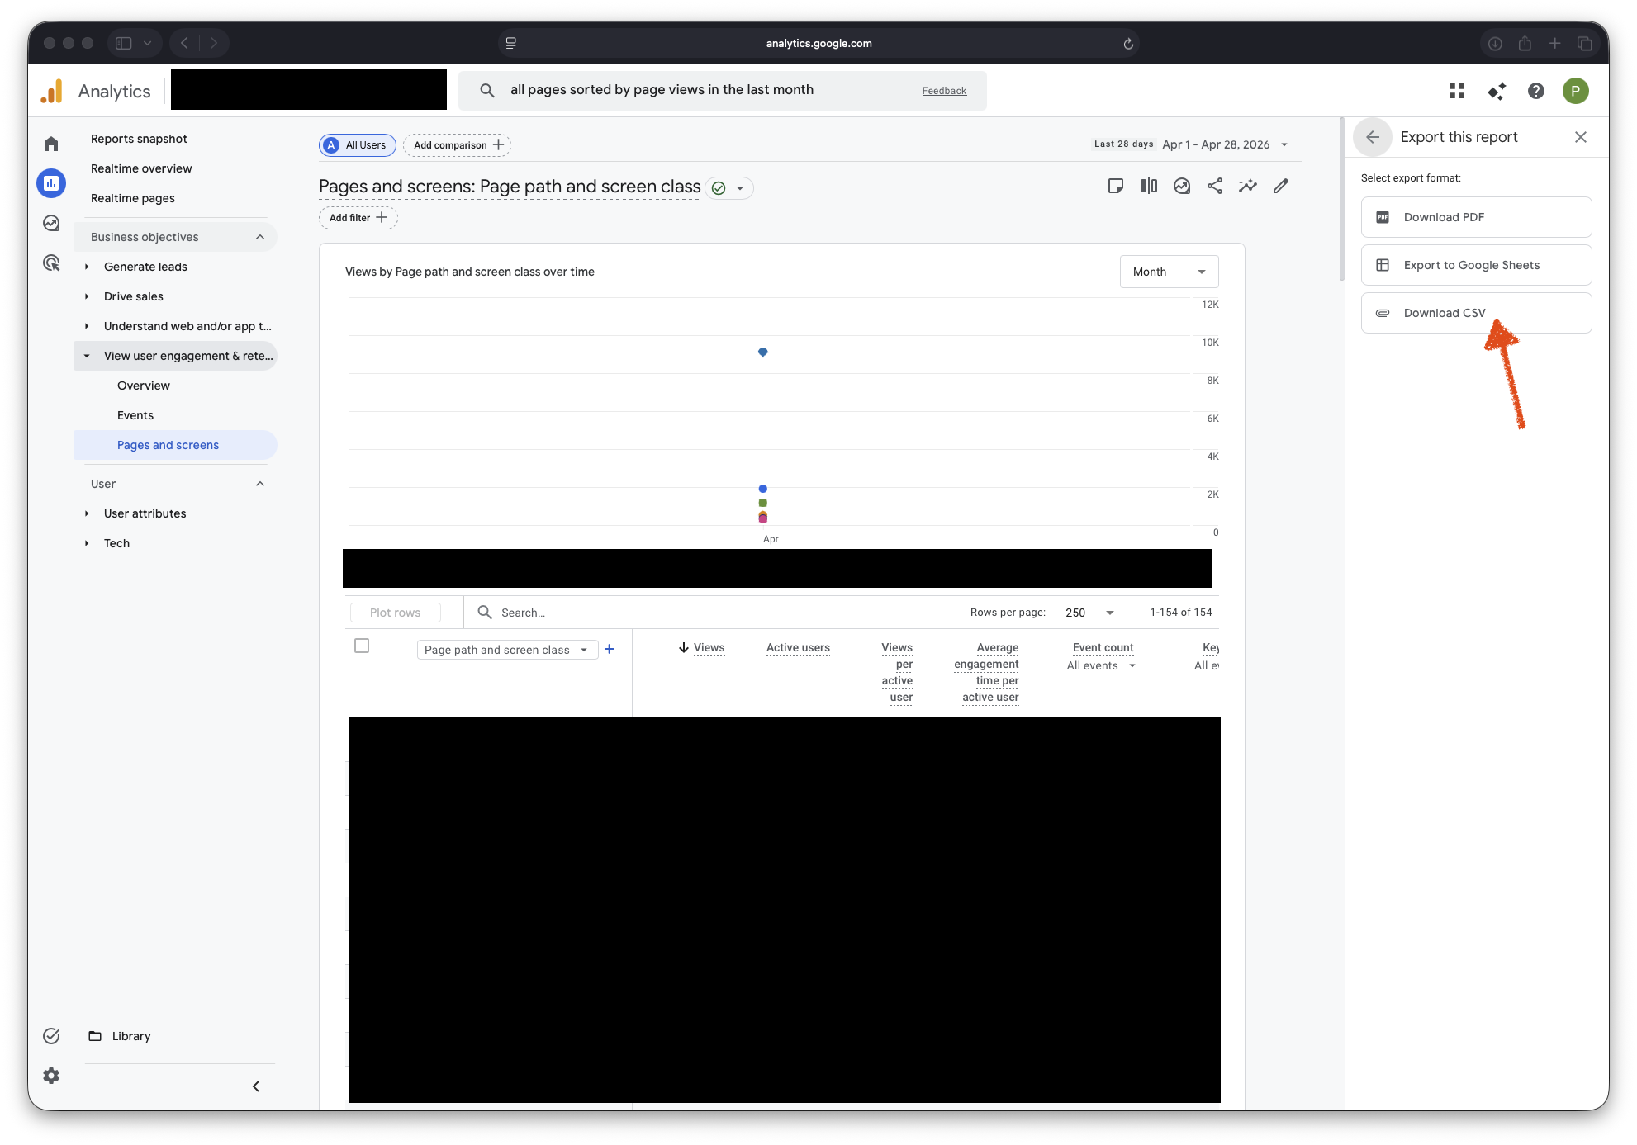Open the Events report in the sidebar
This screenshot has height=1145, width=1637.
click(135, 415)
